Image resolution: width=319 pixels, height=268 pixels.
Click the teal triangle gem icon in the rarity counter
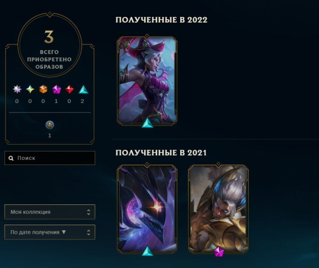click(x=84, y=90)
